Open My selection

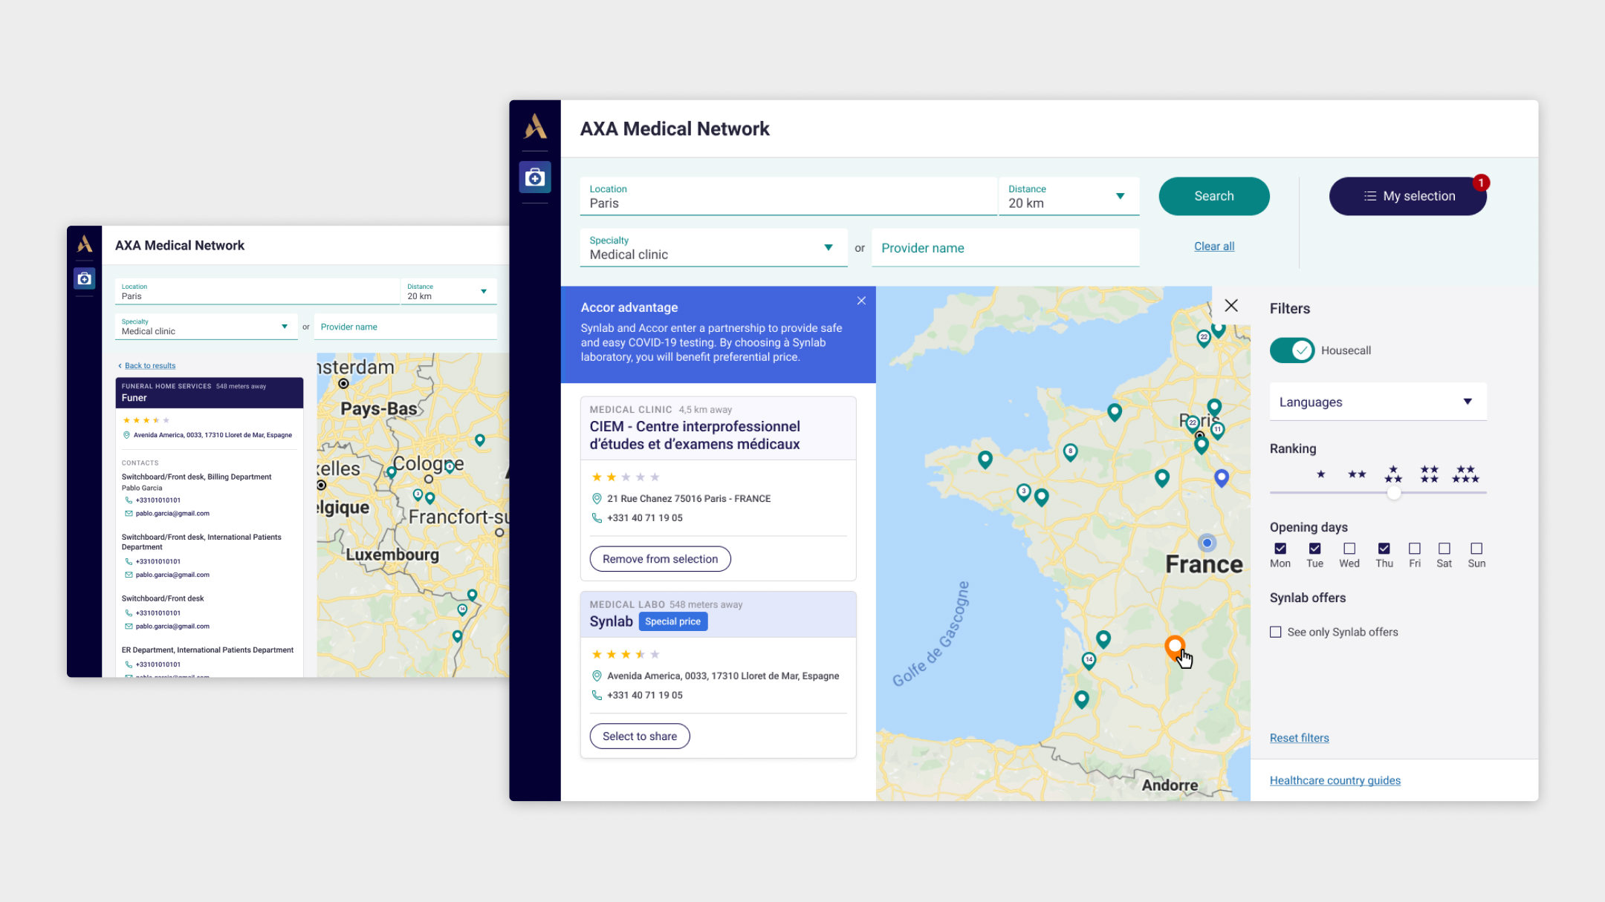pos(1408,196)
